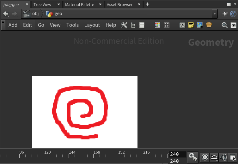This screenshot has width=238, height=164.
Task: Add a yellow sticky note
Action: (x=191, y=25)
